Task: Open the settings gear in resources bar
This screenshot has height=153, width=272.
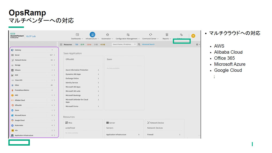Action: (197, 44)
